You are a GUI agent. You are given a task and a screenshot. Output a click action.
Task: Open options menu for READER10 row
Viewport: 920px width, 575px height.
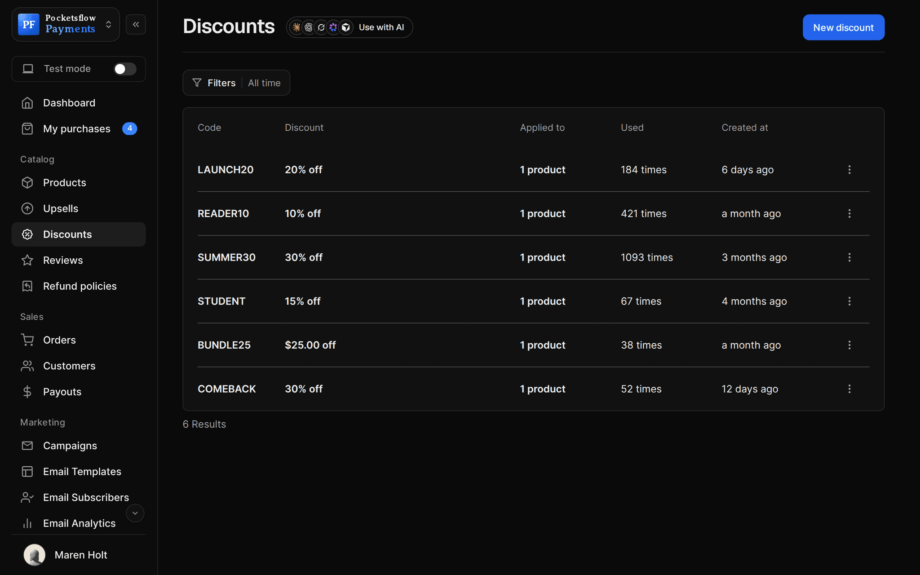849,213
